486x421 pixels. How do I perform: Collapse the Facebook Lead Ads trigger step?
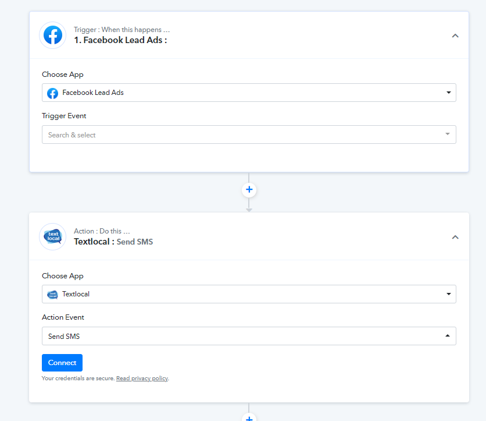click(455, 36)
